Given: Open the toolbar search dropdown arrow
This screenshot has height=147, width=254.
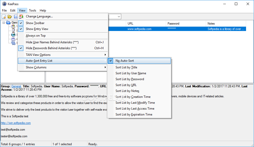Looking at the screenshot, I should tap(119, 16).
